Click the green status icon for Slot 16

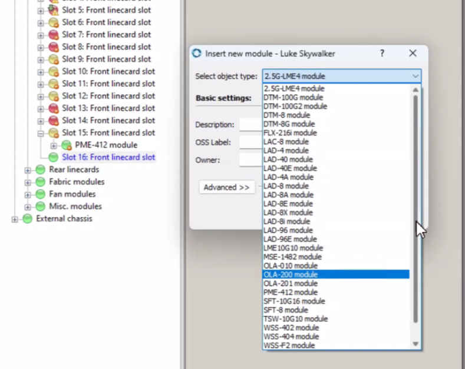(x=54, y=157)
